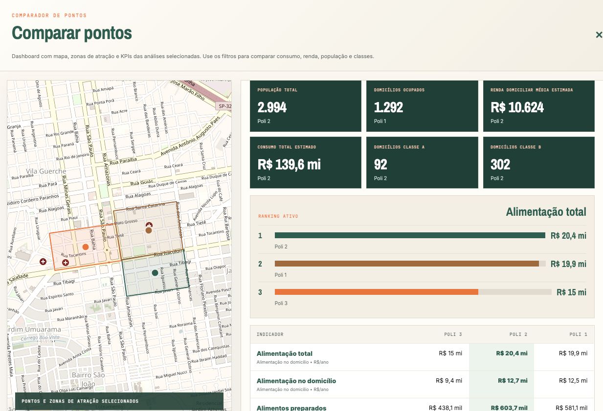Click the POLI 2 column header
The image size is (603, 411).
point(518,334)
